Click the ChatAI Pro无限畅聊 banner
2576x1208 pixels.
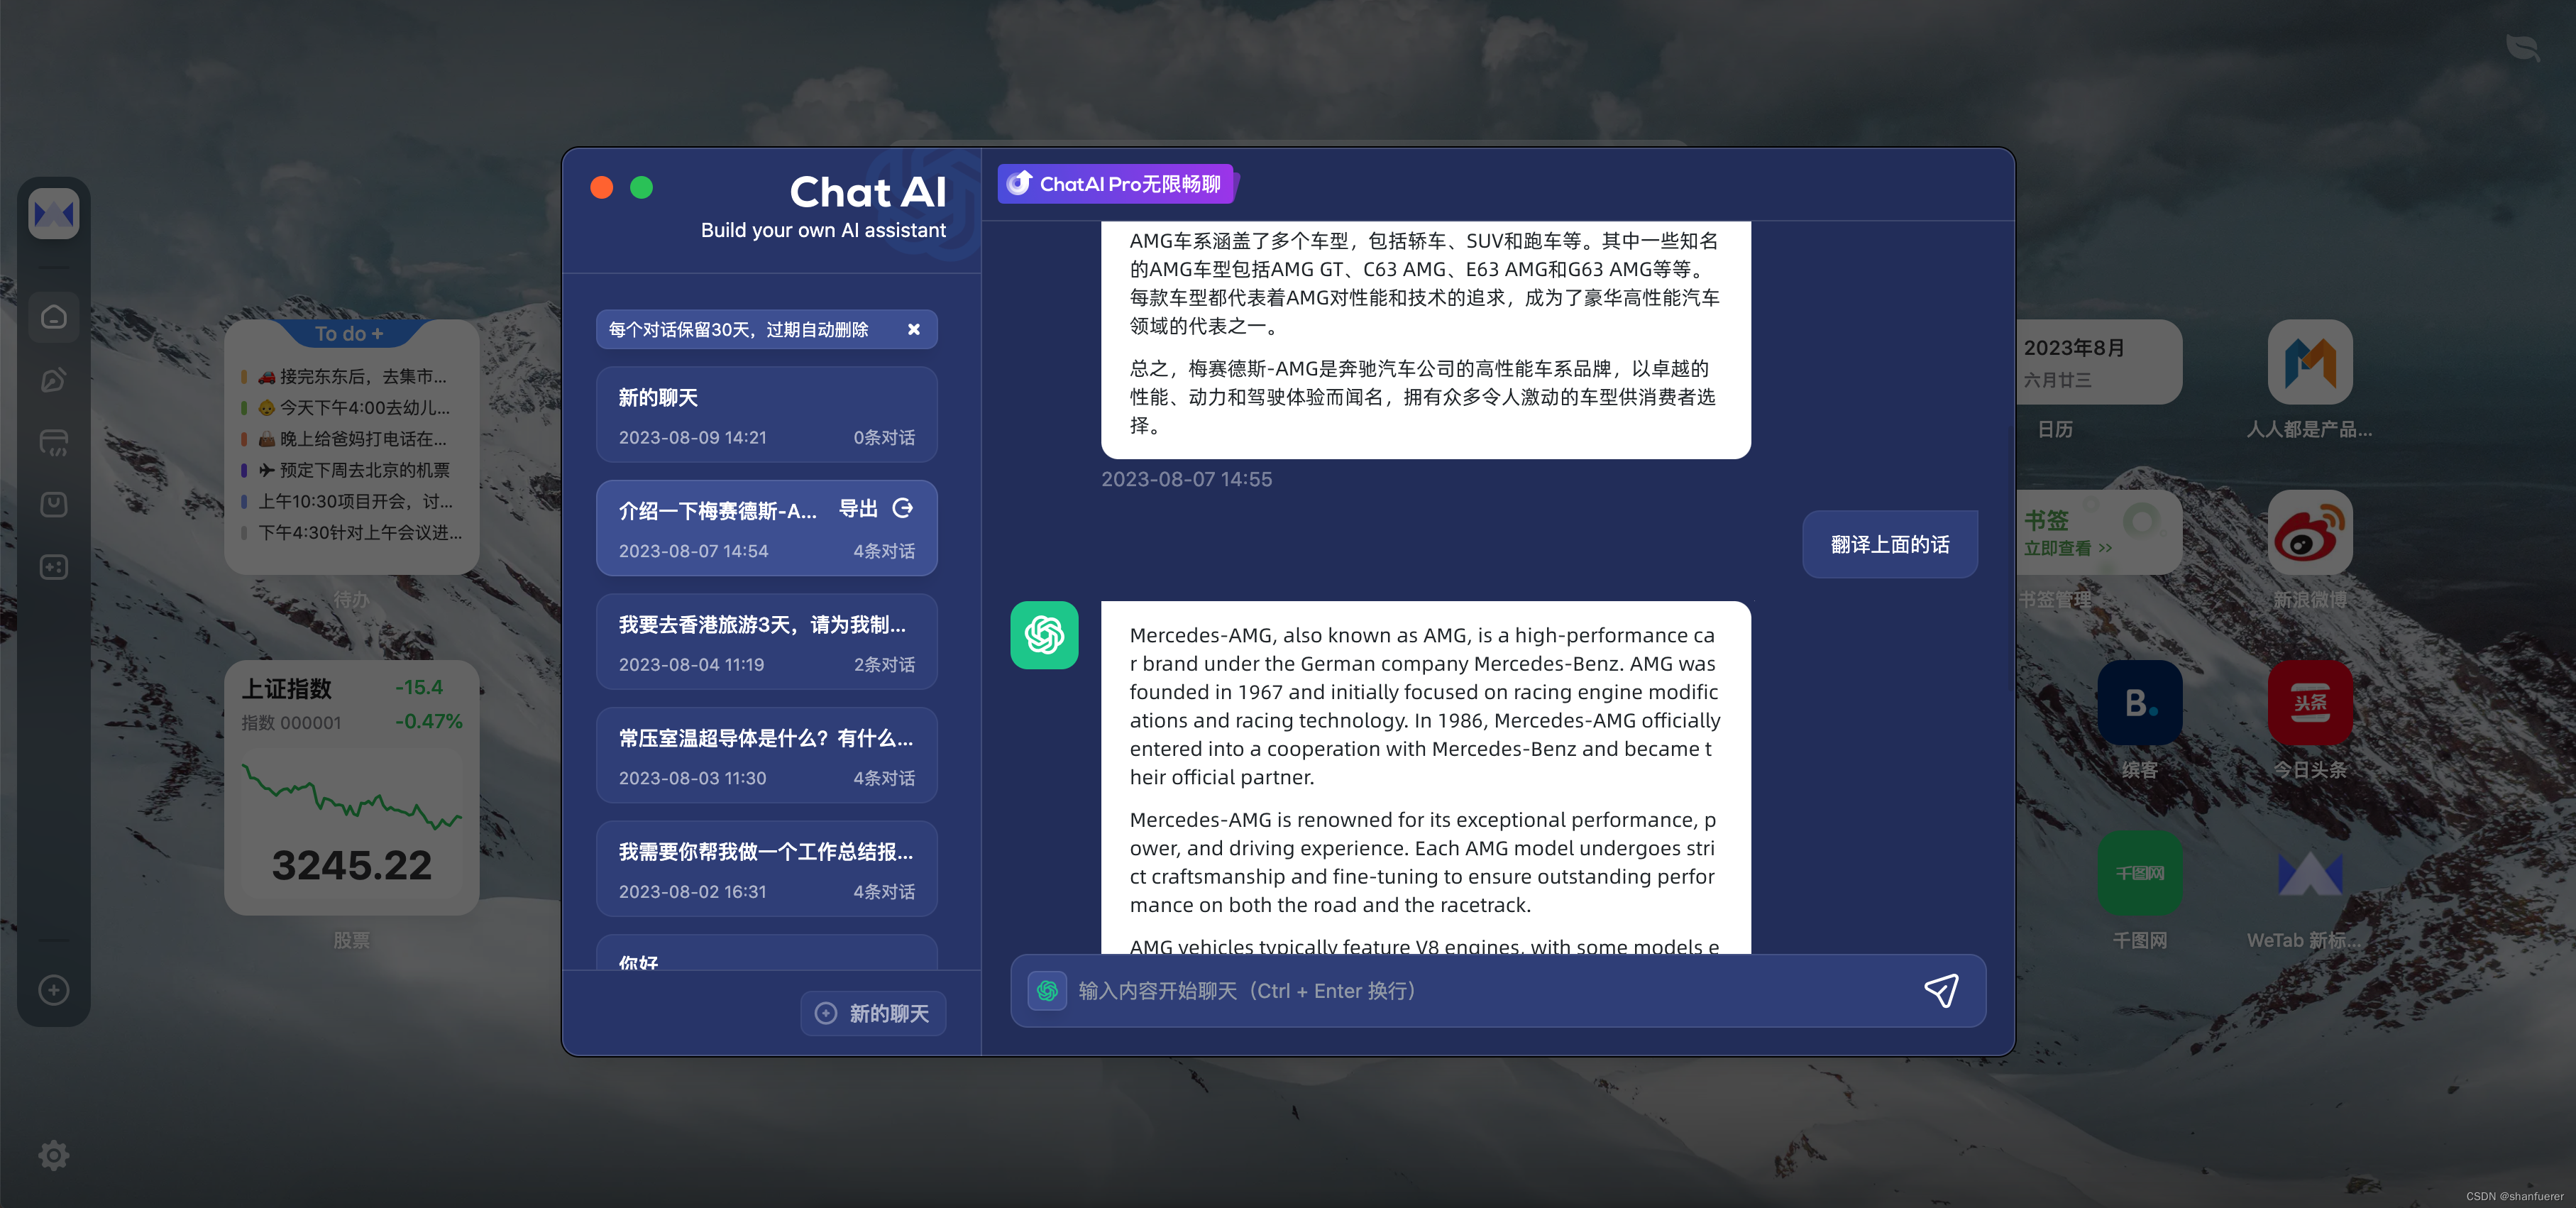tap(1116, 184)
